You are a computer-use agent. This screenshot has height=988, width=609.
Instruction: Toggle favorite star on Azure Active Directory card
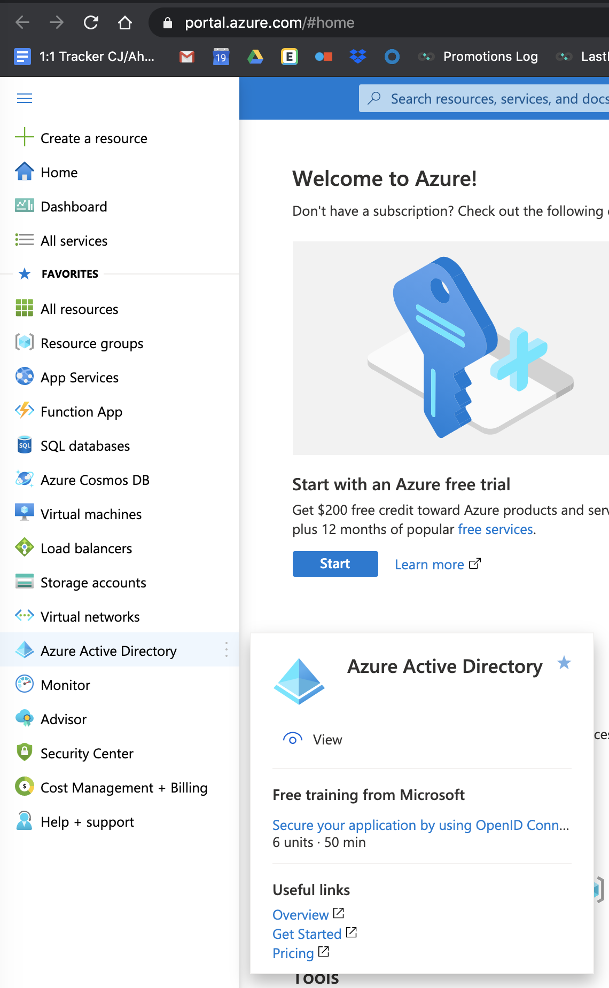[x=564, y=663]
